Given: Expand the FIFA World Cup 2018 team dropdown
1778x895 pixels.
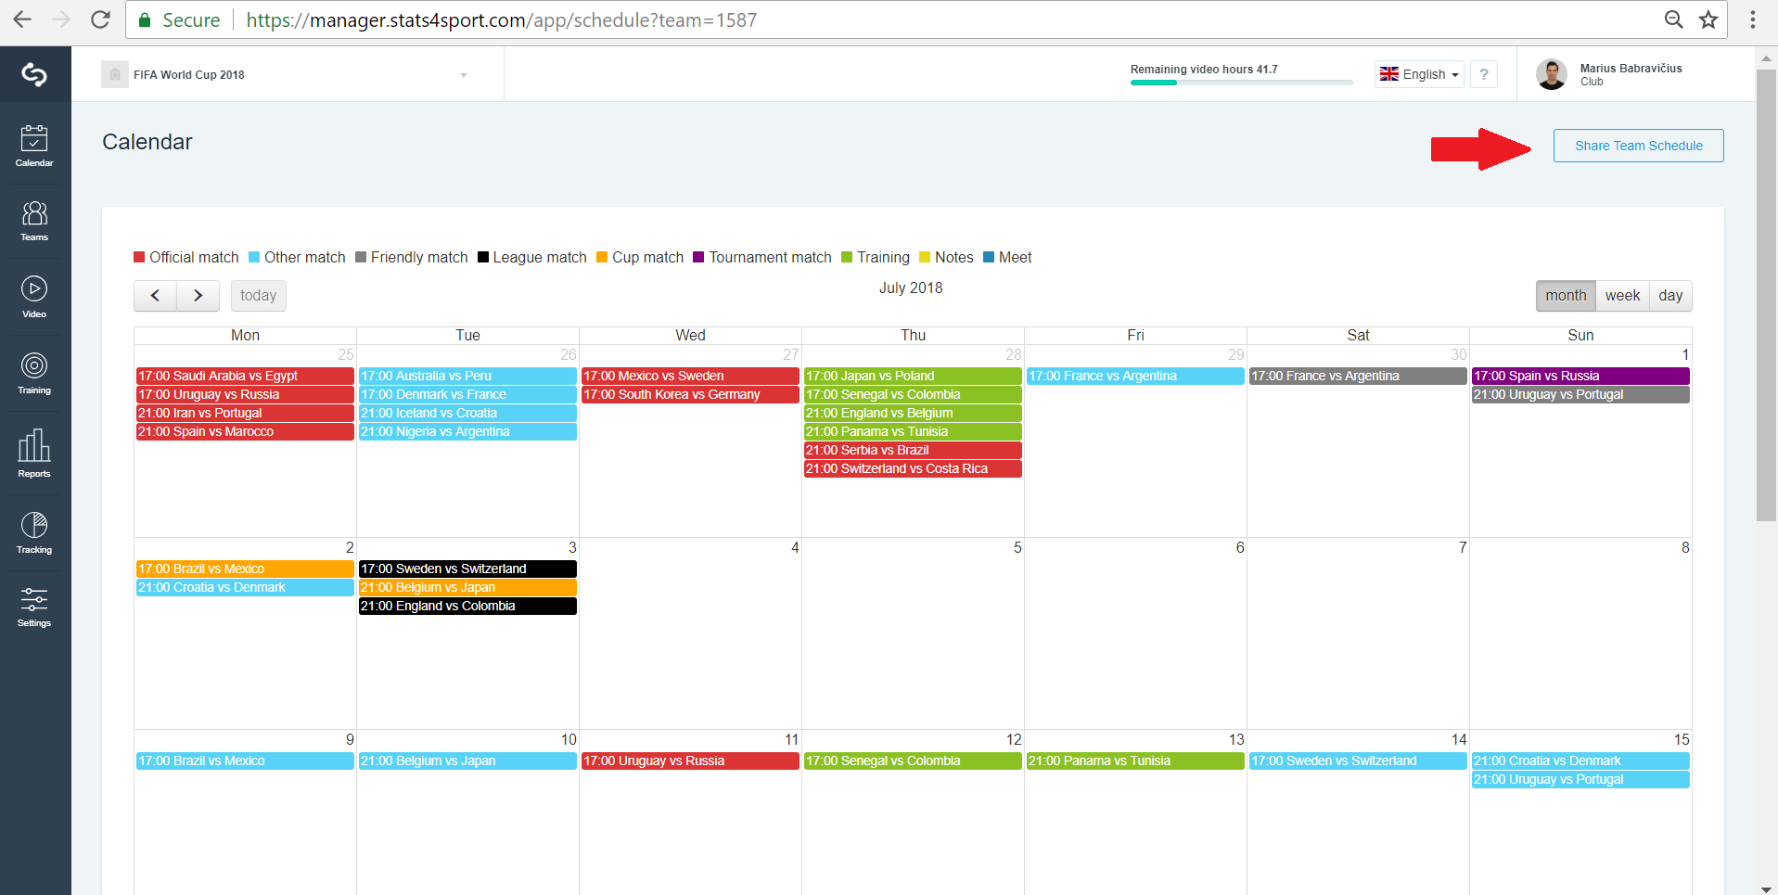Looking at the screenshot, I should coord(464,75).
